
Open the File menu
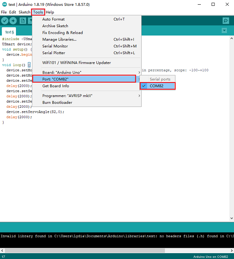point(4,12)
